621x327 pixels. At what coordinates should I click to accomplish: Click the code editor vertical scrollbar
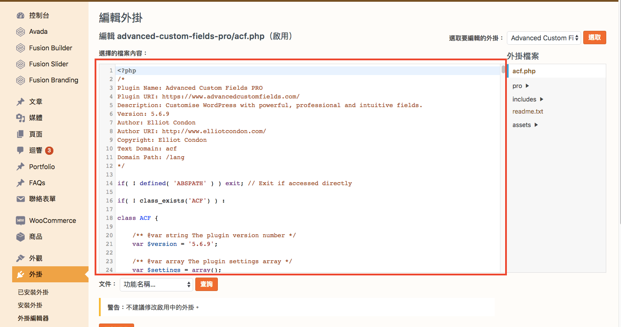coord(503,70)
